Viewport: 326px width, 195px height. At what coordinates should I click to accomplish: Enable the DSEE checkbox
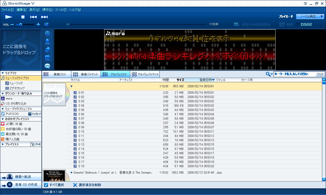tap(298, 24)
